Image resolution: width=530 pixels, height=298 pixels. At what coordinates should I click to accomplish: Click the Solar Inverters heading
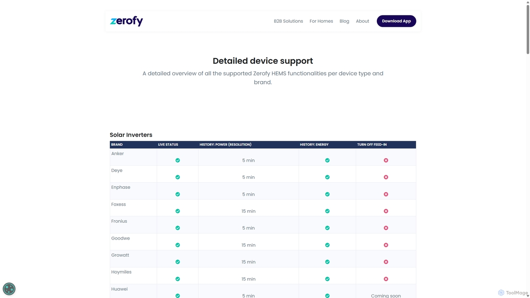pos(131,135)
